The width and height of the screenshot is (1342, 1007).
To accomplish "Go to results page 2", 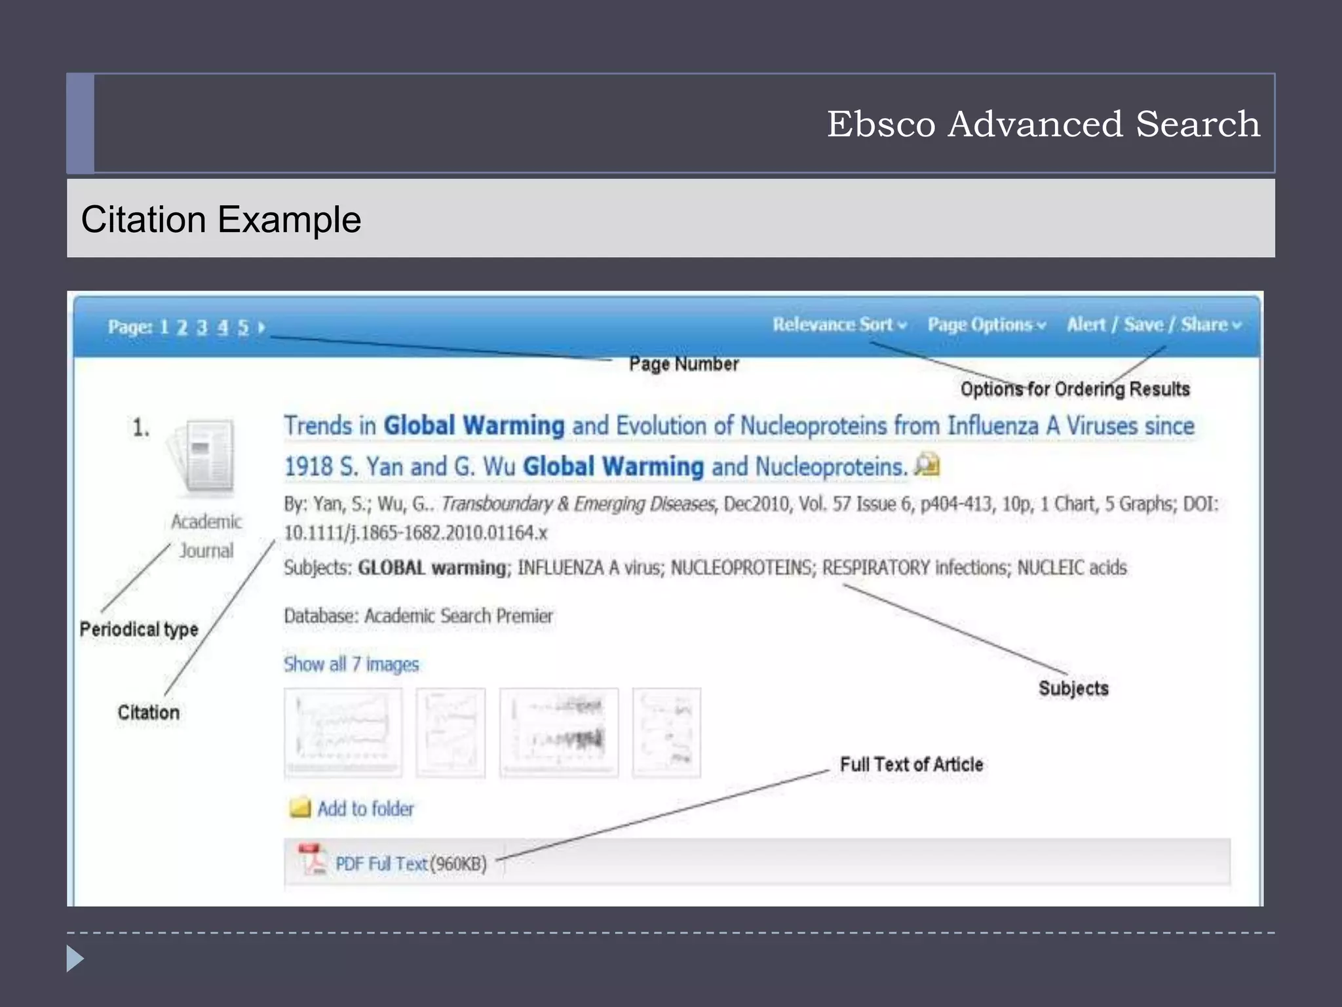I will pos(182,327).
